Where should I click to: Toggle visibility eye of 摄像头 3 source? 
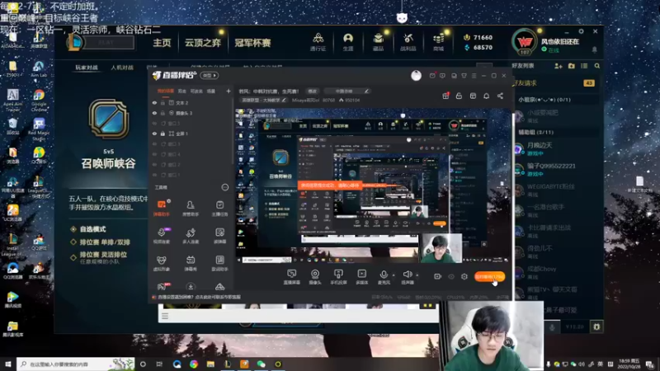point(154,113)
